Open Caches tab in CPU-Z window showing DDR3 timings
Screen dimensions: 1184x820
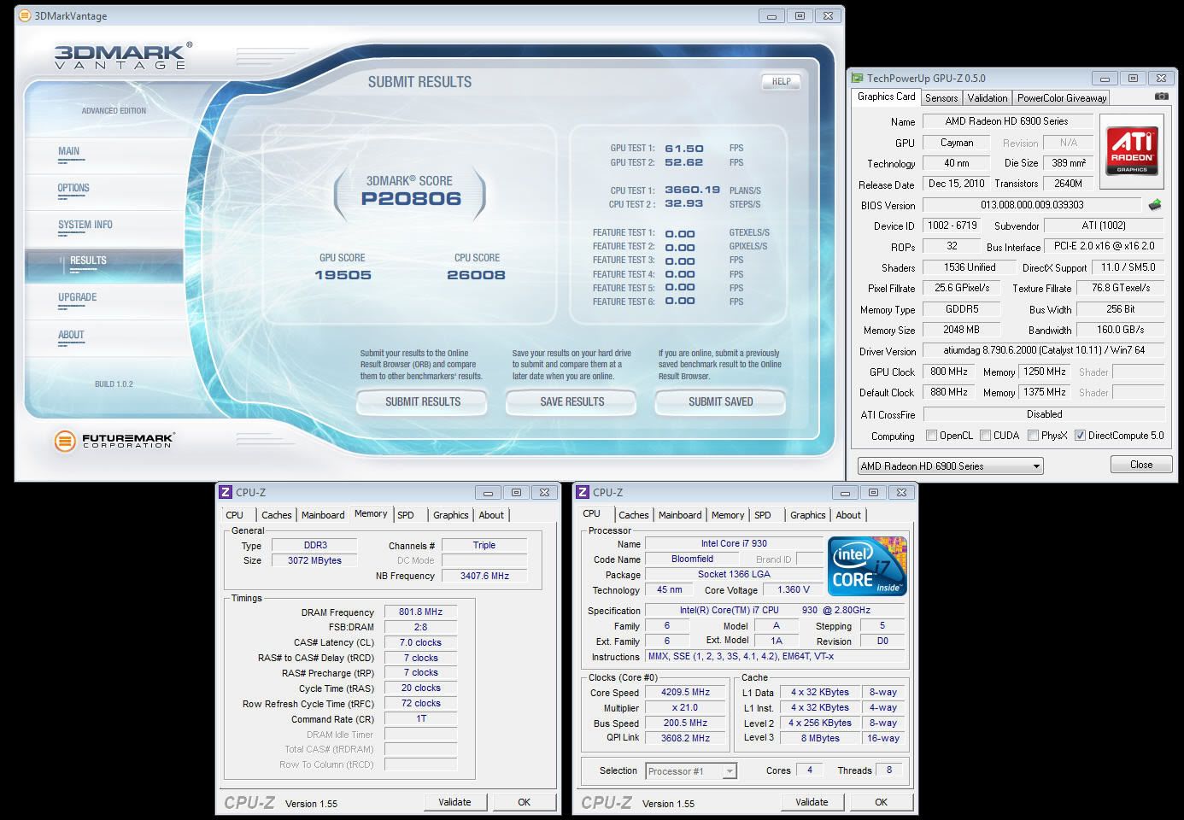(277, 515)
